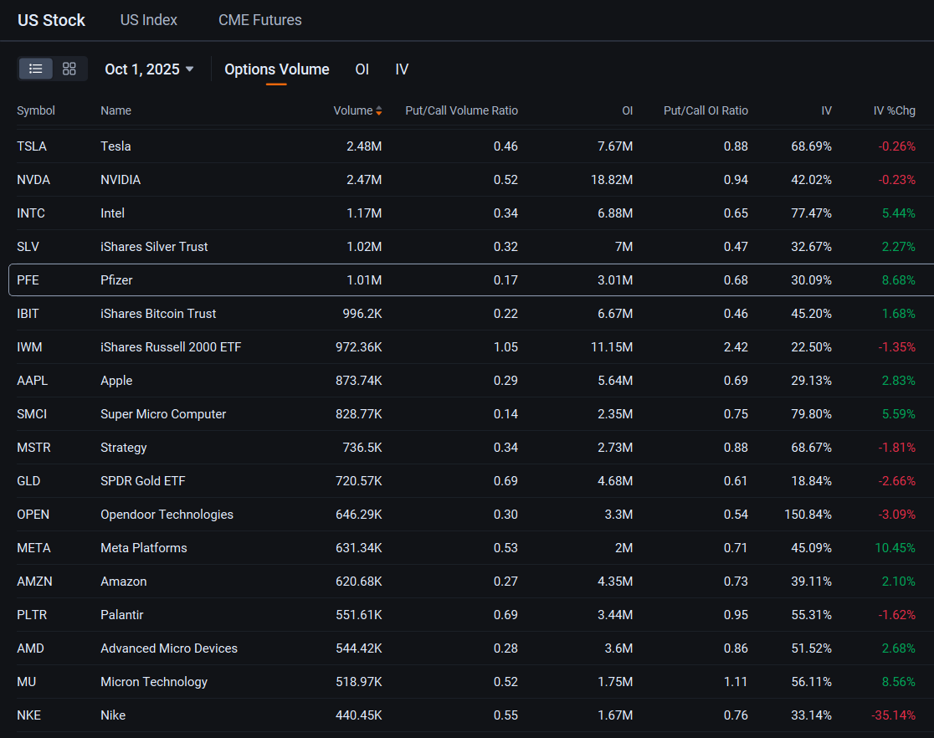Click Amazon OI value 4.35M
Viewport: 934px width, 738px height.
615,582
